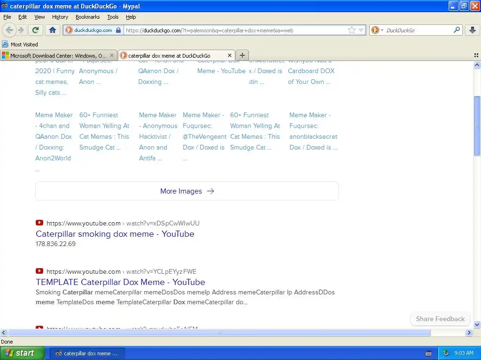Click YouTube favicon beside Caterpillar smoking result
This screenshot has height=360, width=481.
(x=39, y=223)
